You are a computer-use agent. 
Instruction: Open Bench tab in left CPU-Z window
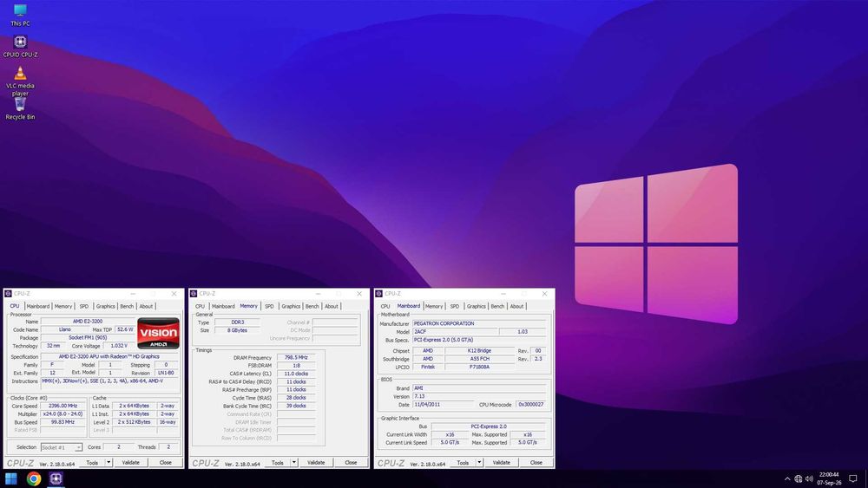(127, 306)
